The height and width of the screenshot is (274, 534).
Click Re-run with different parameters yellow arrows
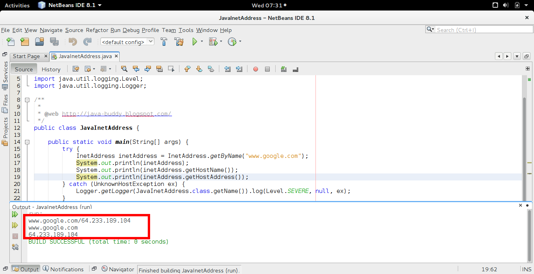[15, 225]
